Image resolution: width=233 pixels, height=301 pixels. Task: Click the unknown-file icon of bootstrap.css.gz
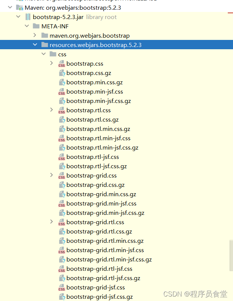point(62,73)
